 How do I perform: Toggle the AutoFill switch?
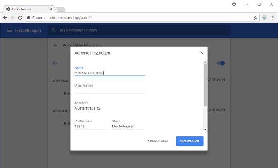tap(221, 63)
